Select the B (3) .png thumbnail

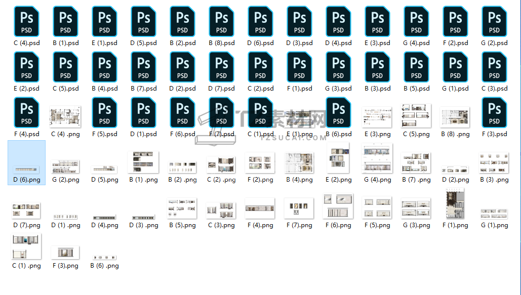(494, 163)
